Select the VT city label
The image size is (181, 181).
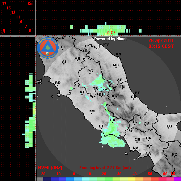click(x=82, y=92)
